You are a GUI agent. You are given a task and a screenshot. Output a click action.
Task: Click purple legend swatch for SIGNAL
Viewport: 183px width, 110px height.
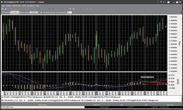(x=3, y=100)
